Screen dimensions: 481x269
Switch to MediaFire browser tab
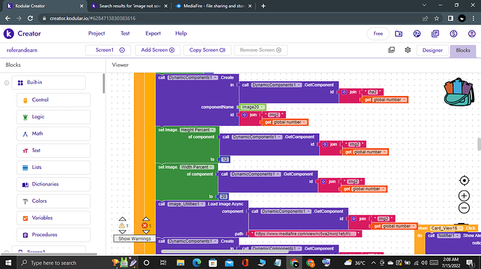213,6
